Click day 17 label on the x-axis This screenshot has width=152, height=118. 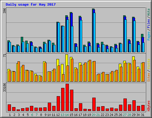click(80, 115)
